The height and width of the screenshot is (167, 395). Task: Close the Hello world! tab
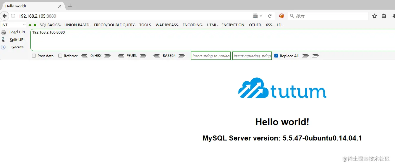[x=60, y=6]
